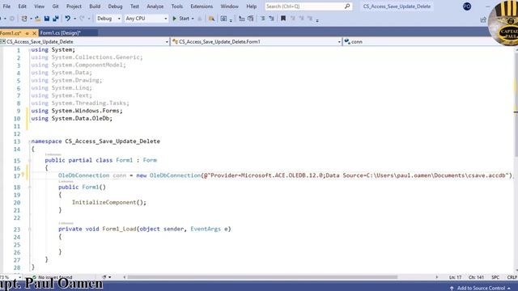Open the Undo history dropdown arrow
518x291 pixels.
tap(74, 19)
